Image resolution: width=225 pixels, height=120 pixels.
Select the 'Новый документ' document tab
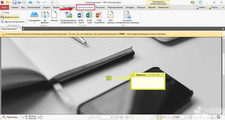(x=10, y=29)
